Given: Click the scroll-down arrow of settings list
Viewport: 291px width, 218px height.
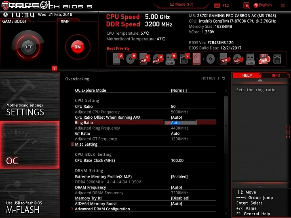Looking at the screenshot, I should 226,214.
